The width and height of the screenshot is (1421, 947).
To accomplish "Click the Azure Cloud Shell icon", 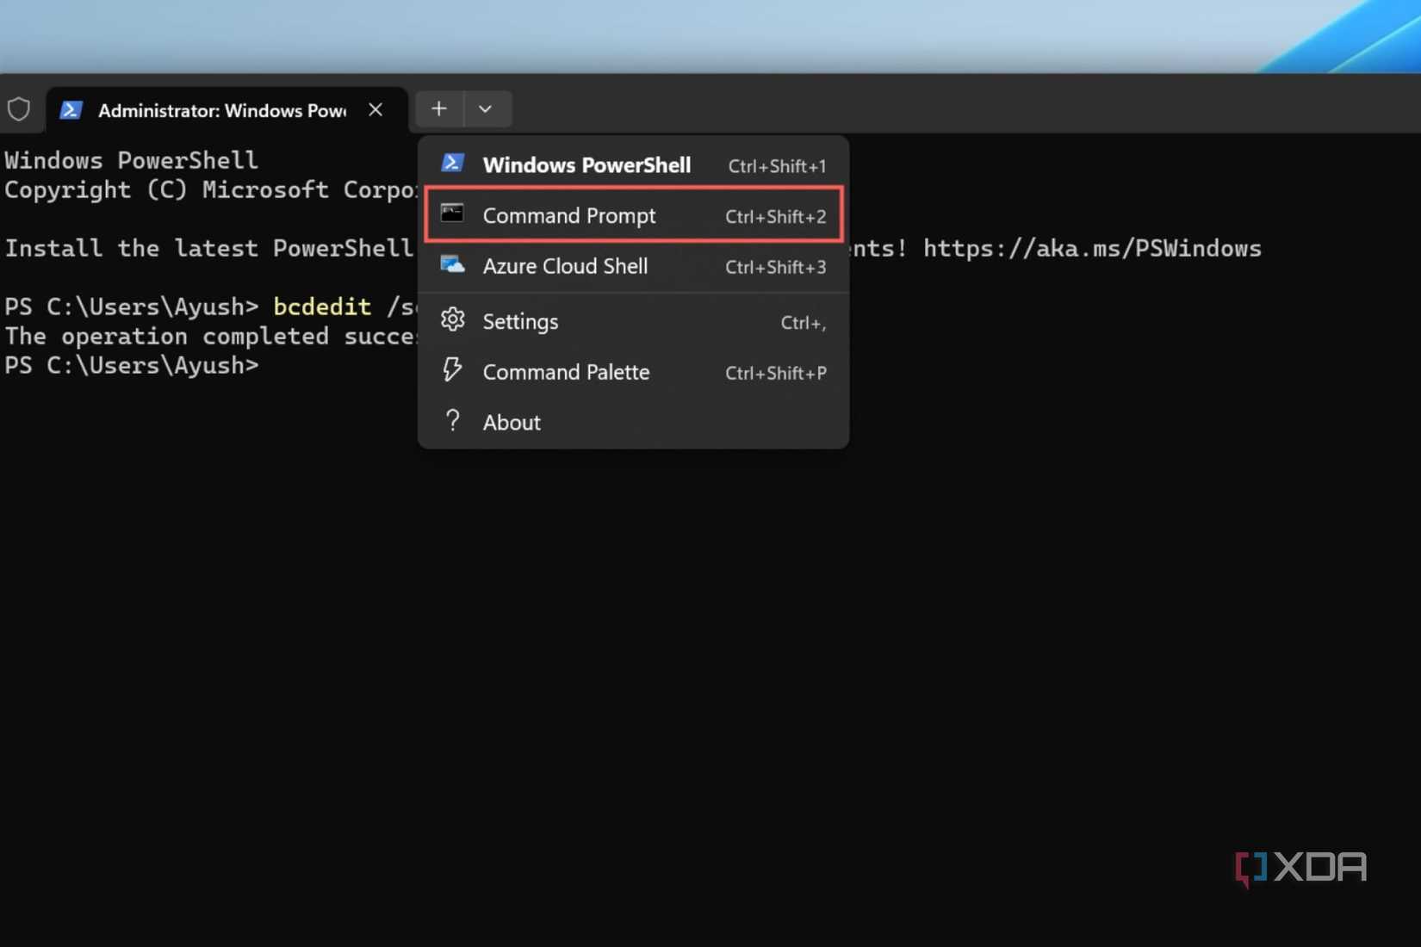I will (452, 265).
